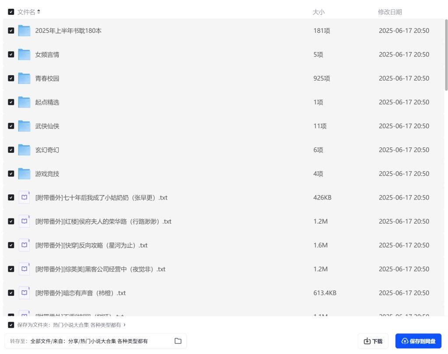
Task: Click the 181项 size cell
Action: click(x=322, y=31)
